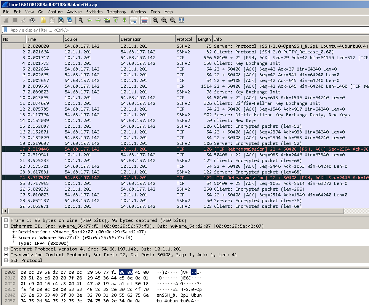
Task: Open the Analyze menu
Action: click(x=74, y=12)
